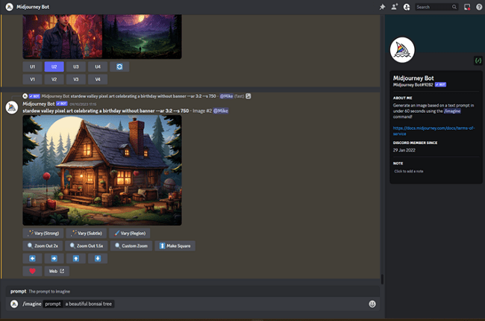Open the help question mark icon
This screenshot has width=485, height=321.
point(478,7)
